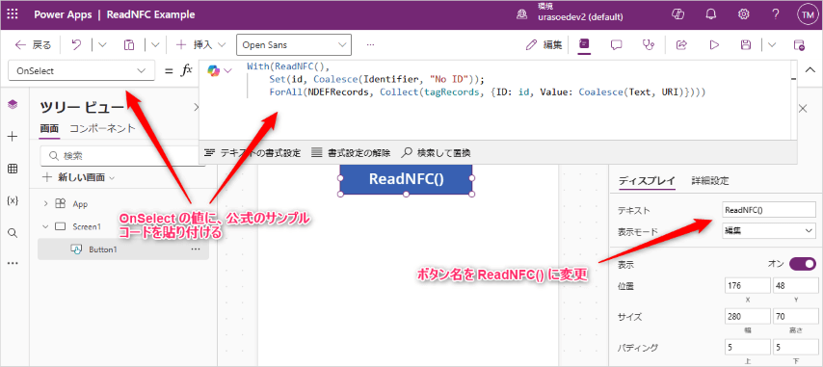Open the OnSelect property dropdown

[81, 70]
